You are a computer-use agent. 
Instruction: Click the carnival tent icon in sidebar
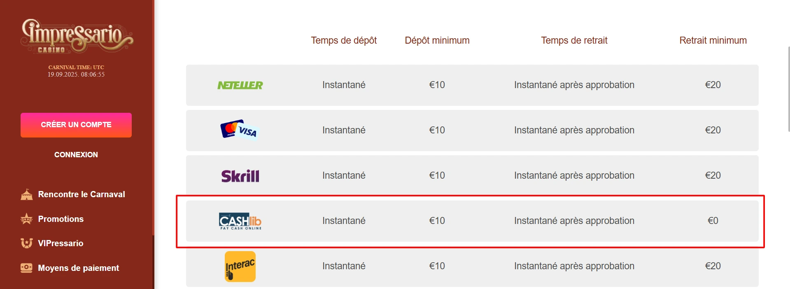26,194
